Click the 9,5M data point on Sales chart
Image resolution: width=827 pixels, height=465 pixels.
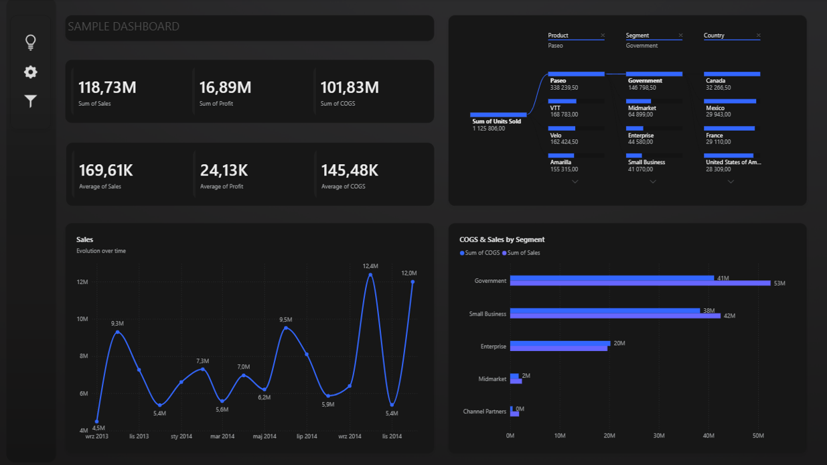(x=286, y=328)
